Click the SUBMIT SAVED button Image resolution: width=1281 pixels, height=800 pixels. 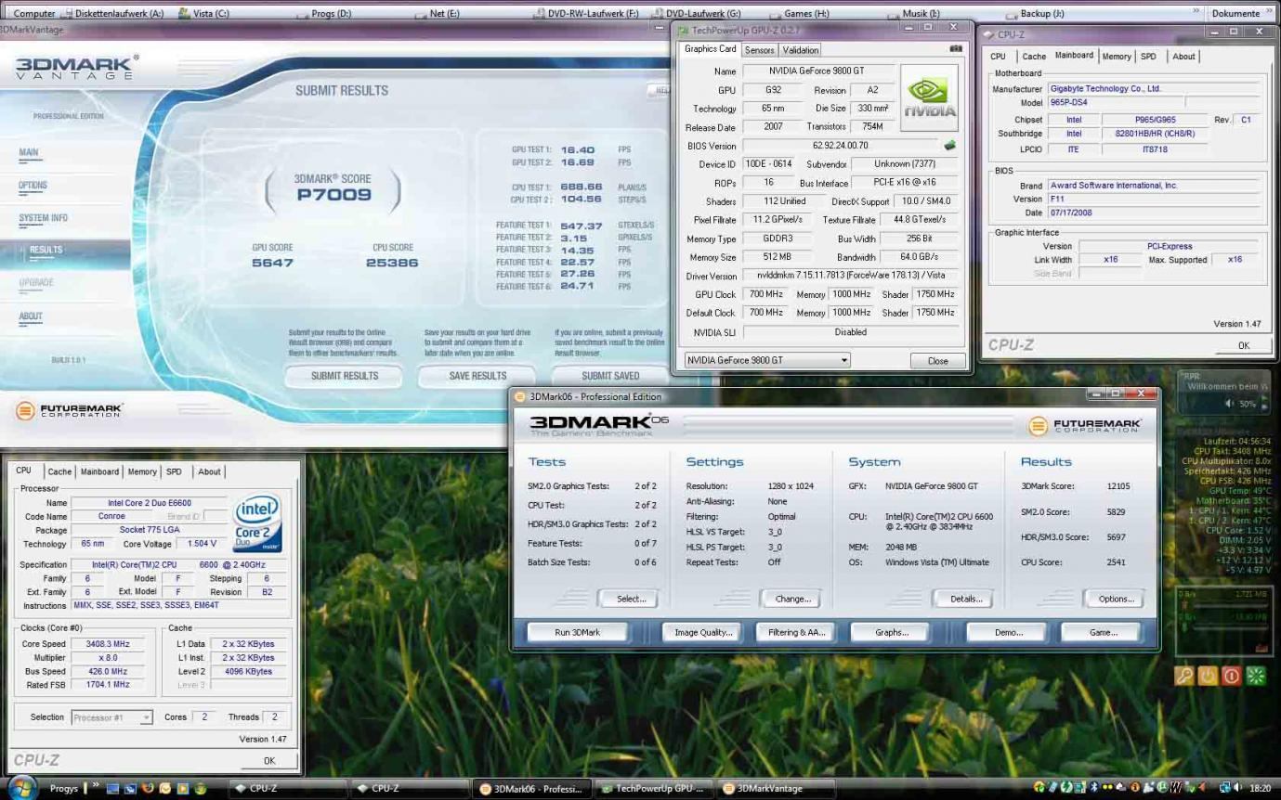click(609, 376)
